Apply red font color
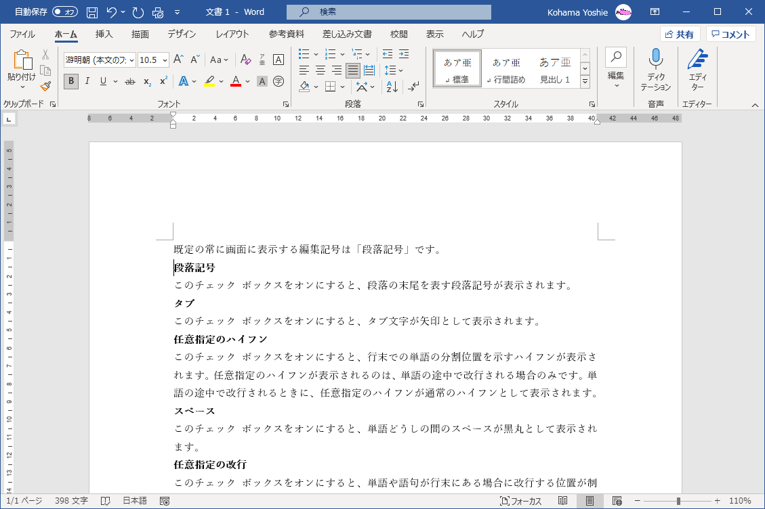The width and height of the screenshot is (765, 509). coord(236,81)
